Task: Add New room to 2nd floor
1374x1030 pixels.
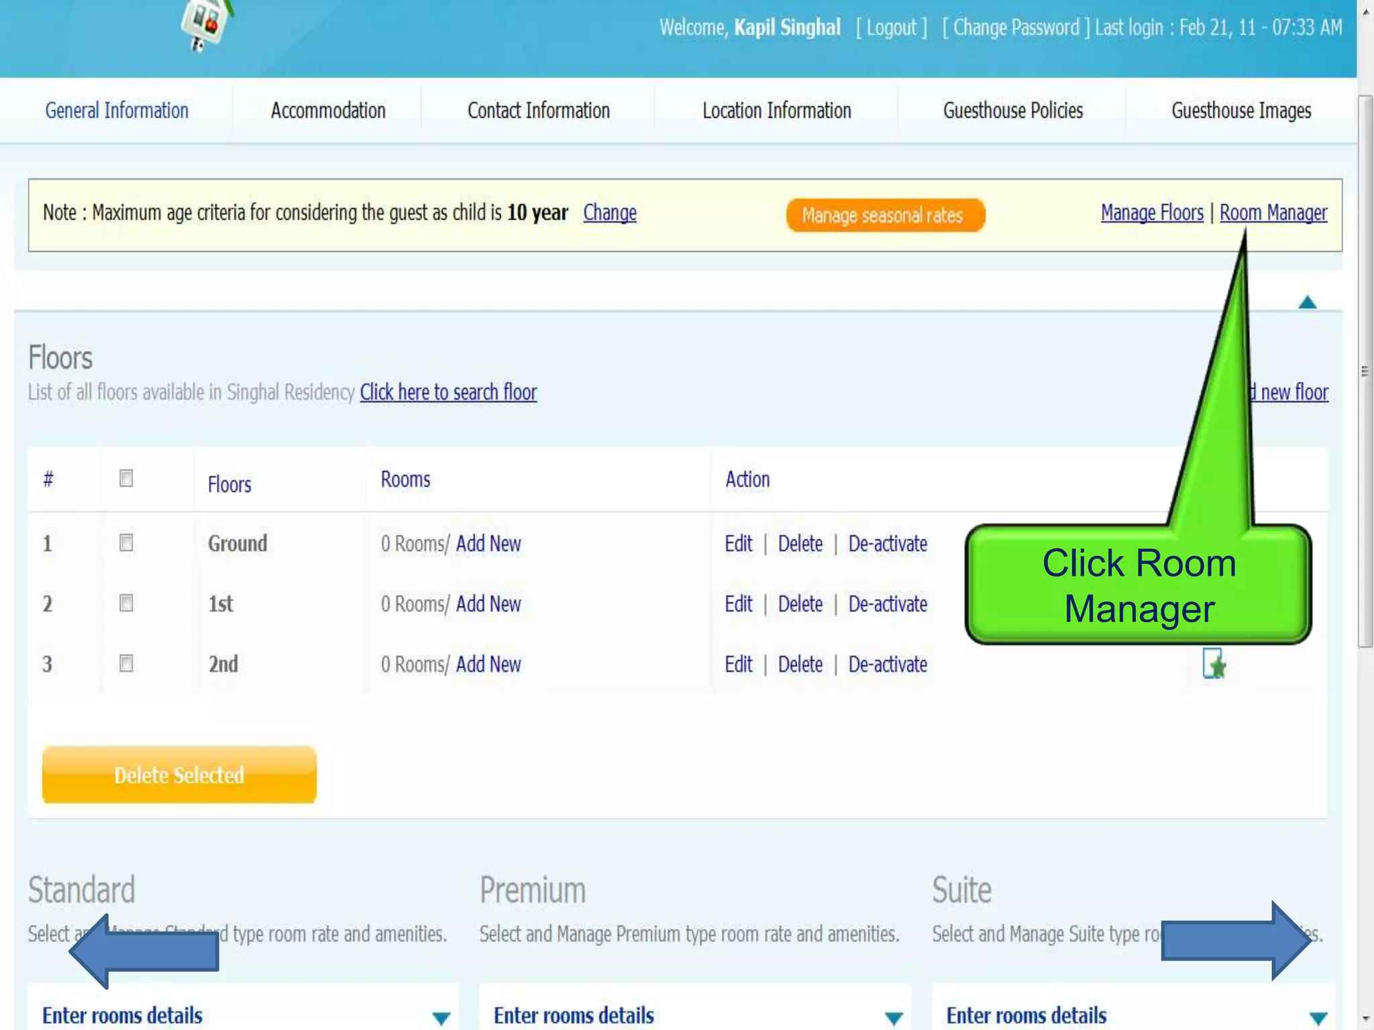Action: tap(488, 664)
